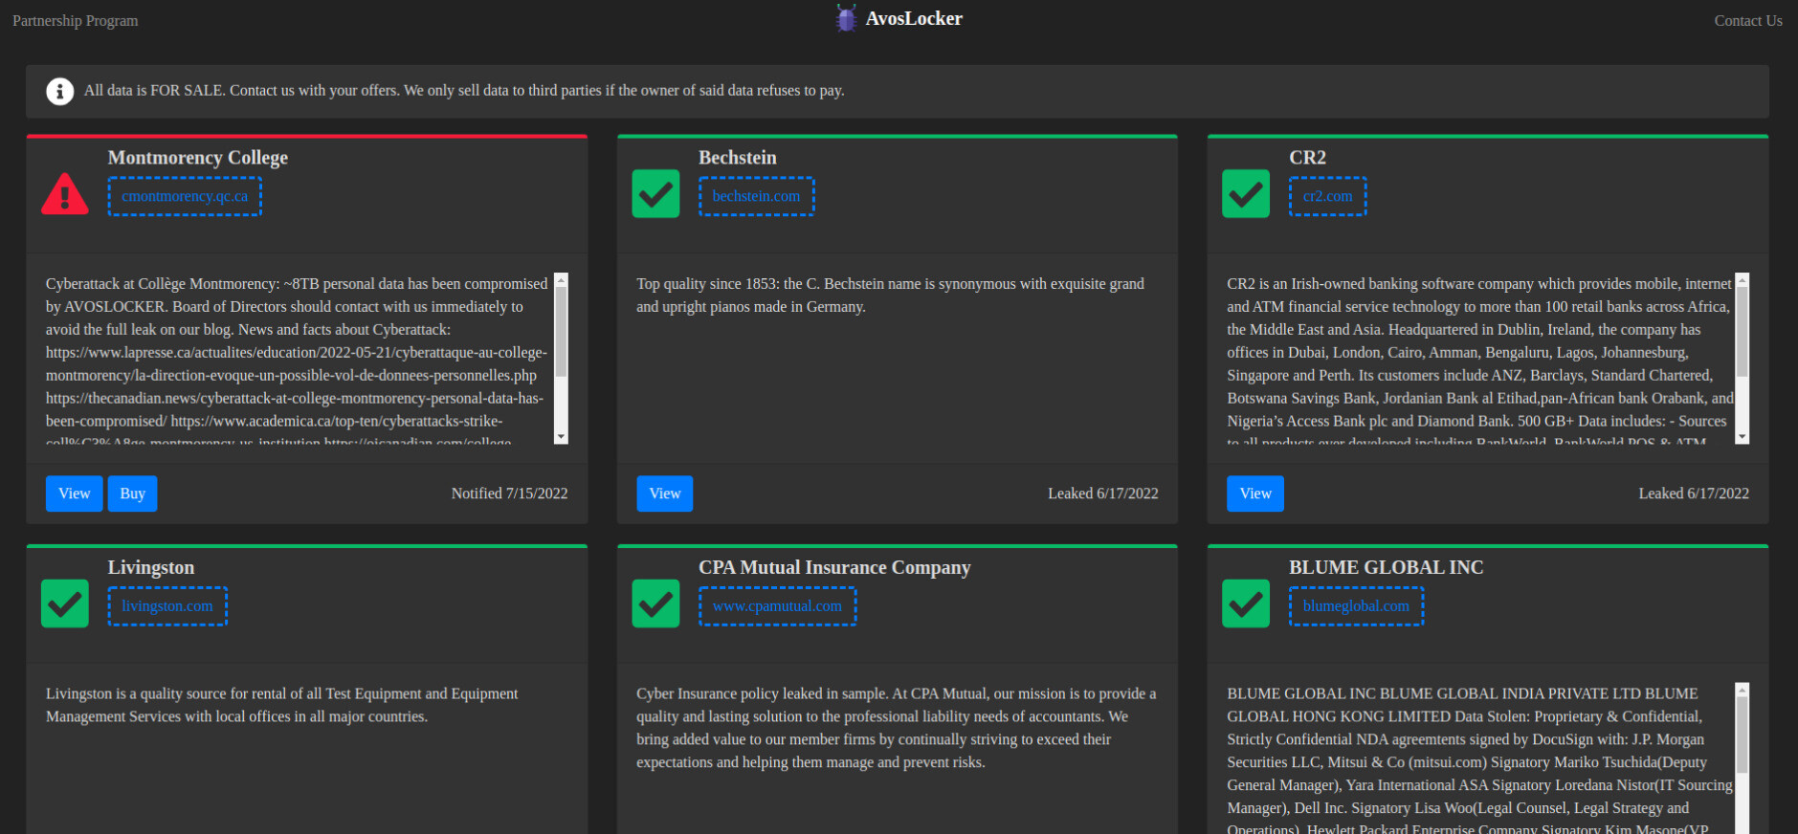Click the AvosLocker bug logo icon

point(846,18)
